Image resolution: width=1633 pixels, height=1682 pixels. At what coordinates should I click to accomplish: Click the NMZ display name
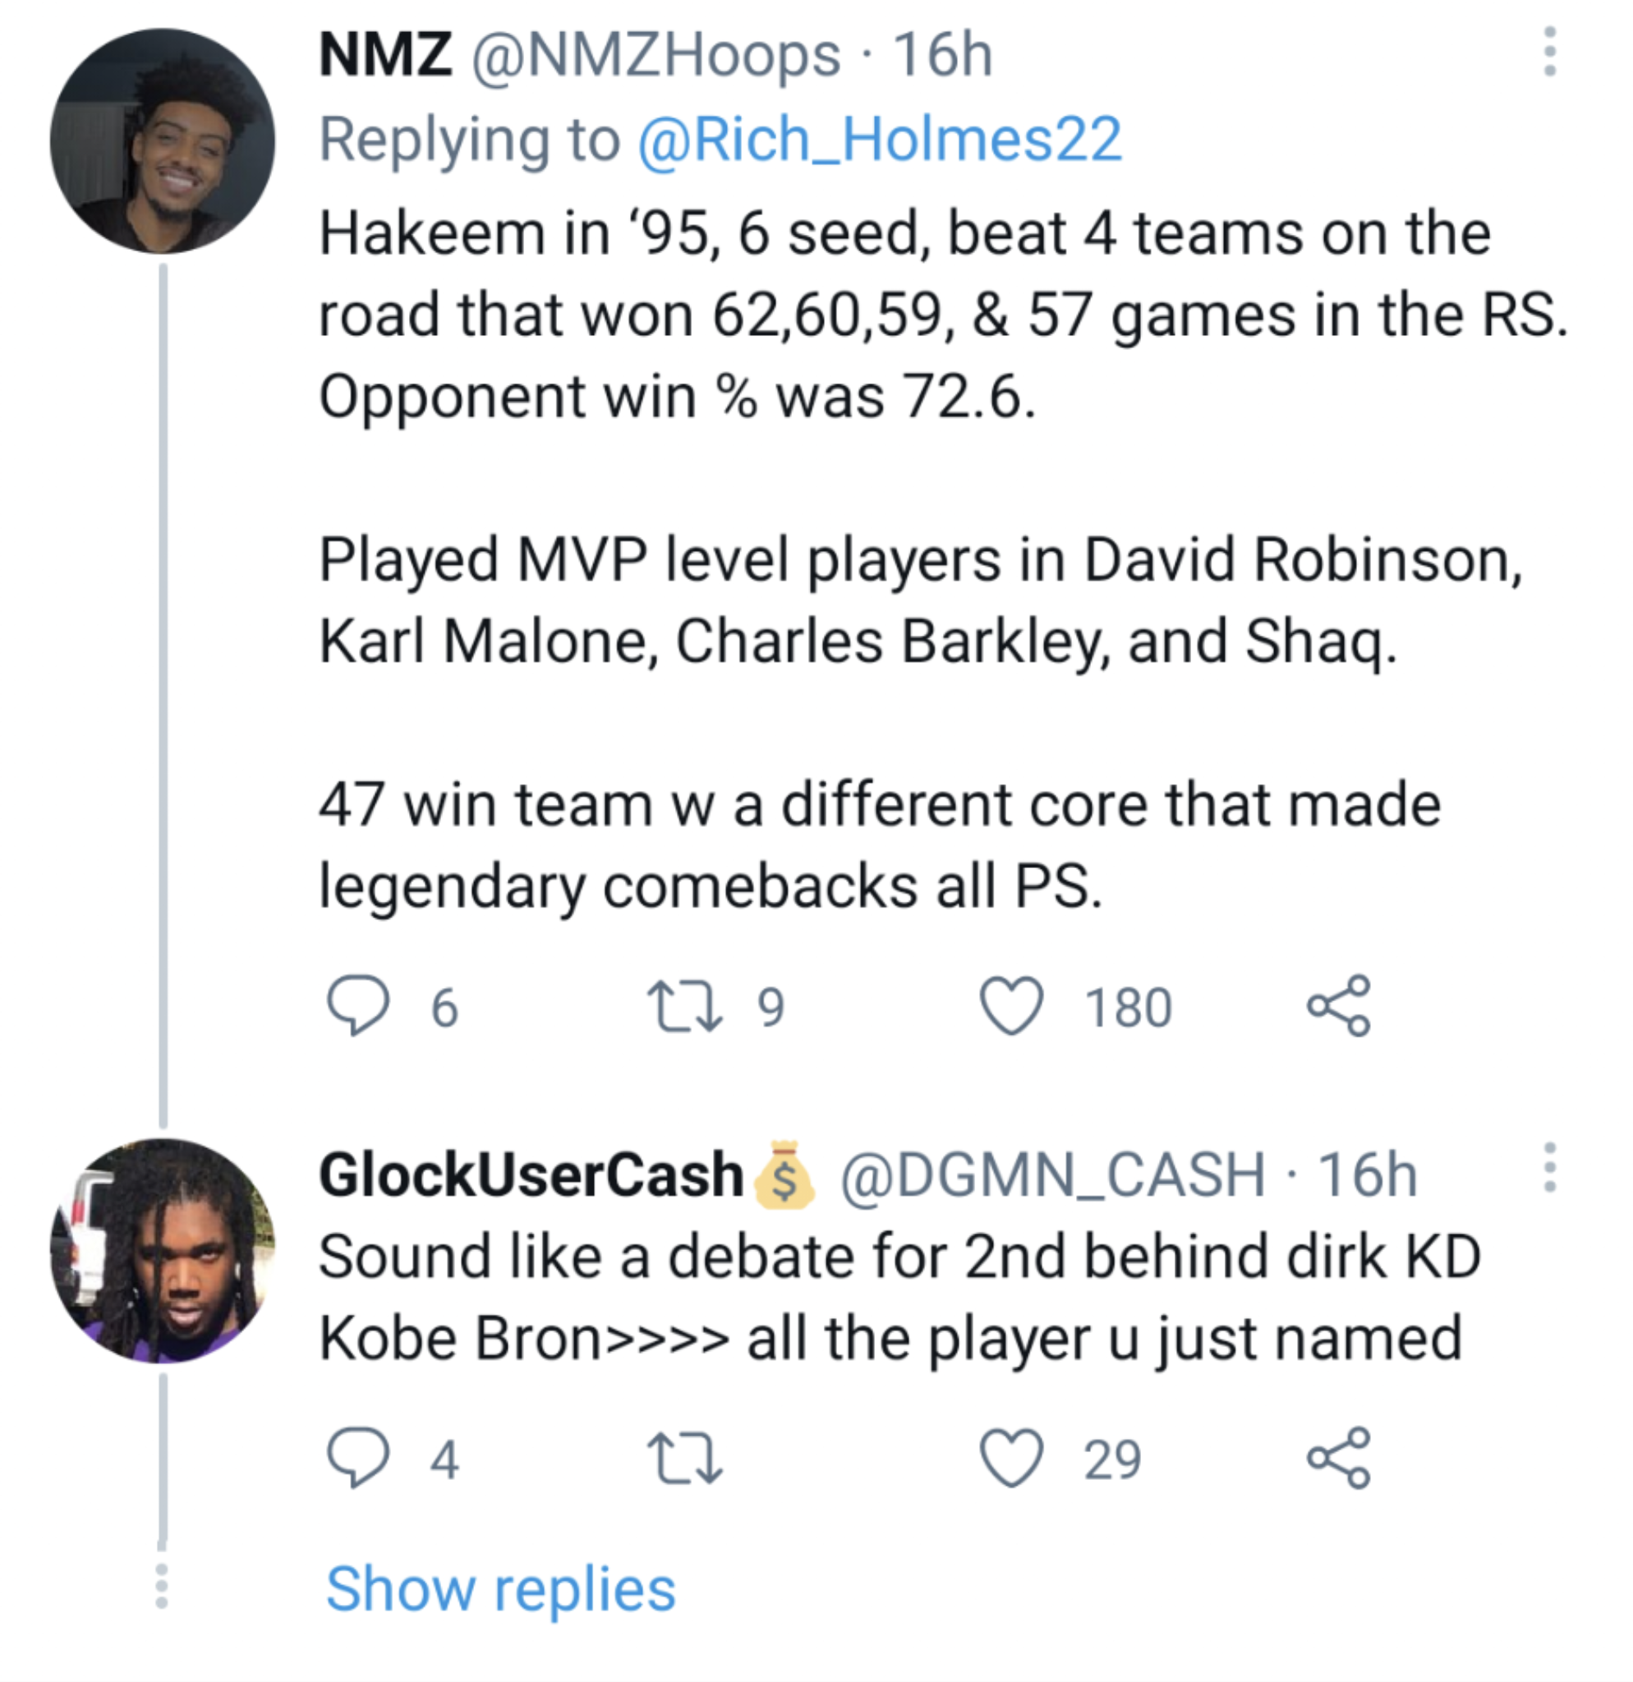click(x=385, y=55)
